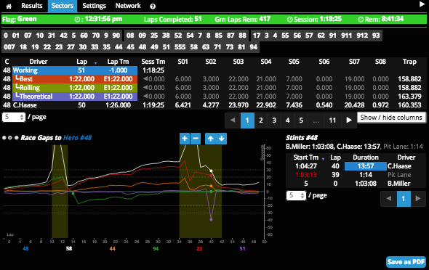The image size is (429, 270).
Task: Select the third radio dot beside Race Gaps
Action: [x=17, y=138]
